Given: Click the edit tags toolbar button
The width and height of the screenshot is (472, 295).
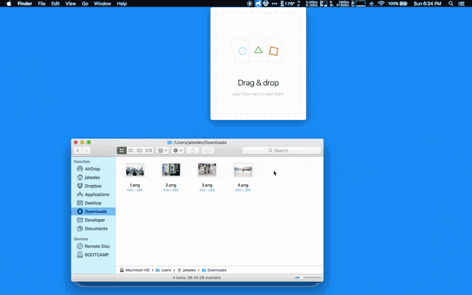Looking at the screenshot, I should pos(208,151).
